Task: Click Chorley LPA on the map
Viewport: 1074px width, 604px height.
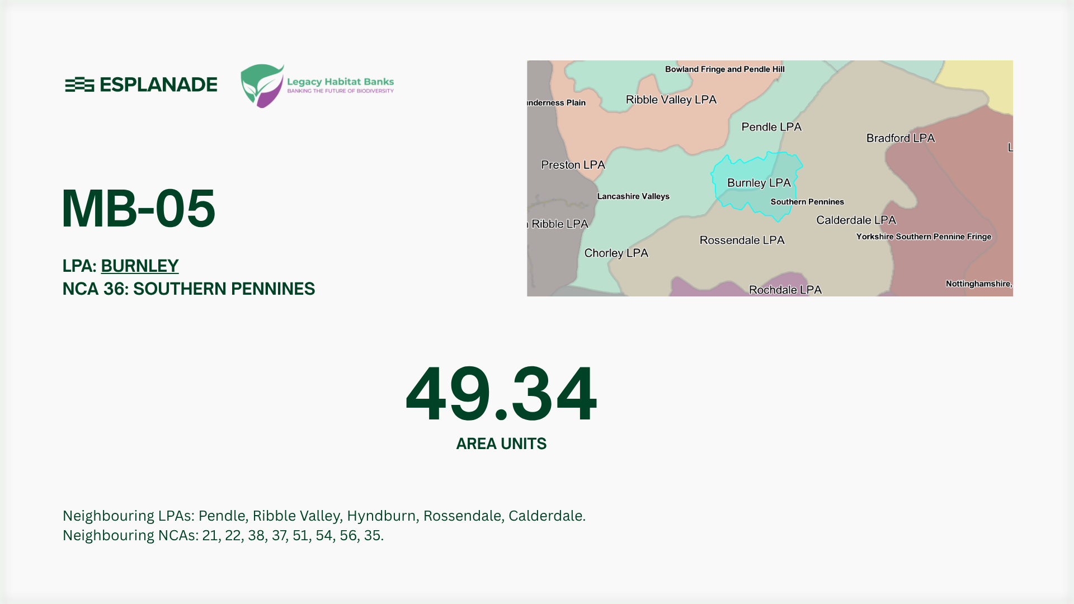Action: [616, 253]
